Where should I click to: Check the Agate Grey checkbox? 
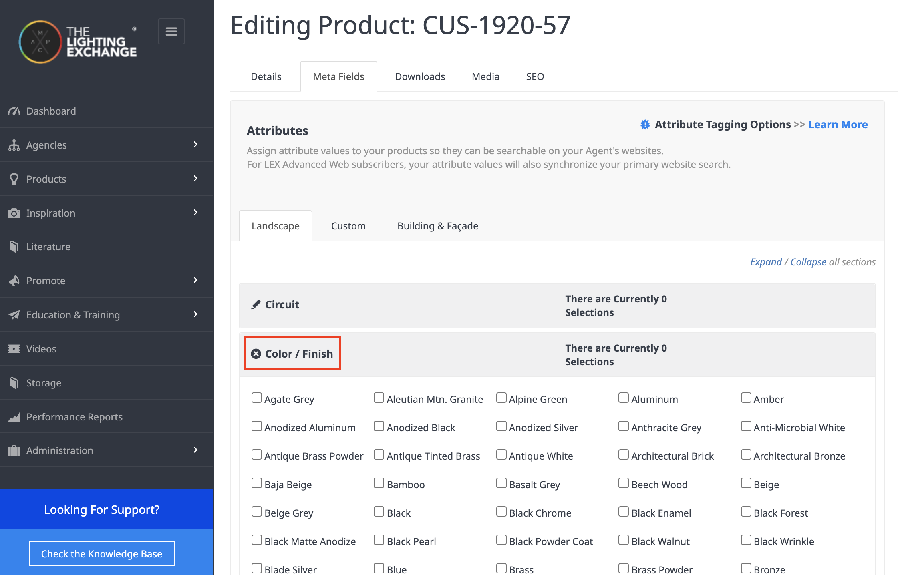coord(257,398)
